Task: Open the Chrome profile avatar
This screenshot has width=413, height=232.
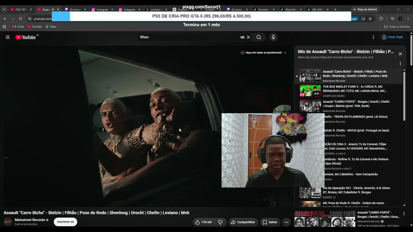Action: click(400, 19)
